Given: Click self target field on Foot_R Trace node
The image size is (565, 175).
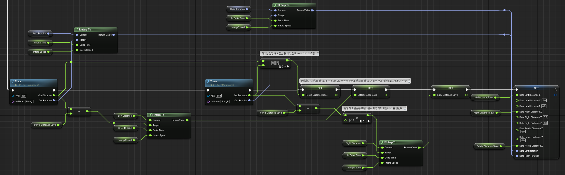Looking at the screenshot, I should [x=219, y=96].
